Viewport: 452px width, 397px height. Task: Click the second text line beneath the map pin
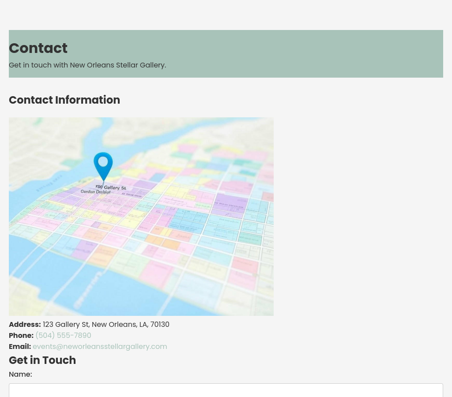pos(96,192)
